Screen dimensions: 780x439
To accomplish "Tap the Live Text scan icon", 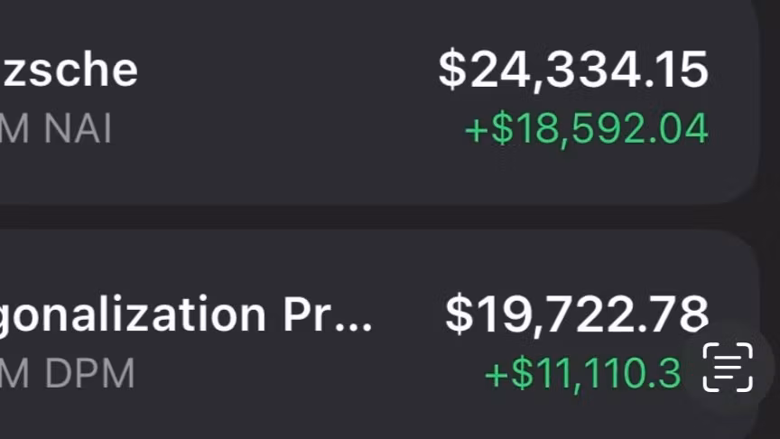I will coord(728,368).
